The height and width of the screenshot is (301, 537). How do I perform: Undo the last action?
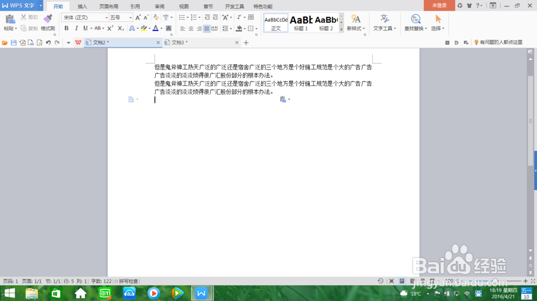(x=48, y=43)
